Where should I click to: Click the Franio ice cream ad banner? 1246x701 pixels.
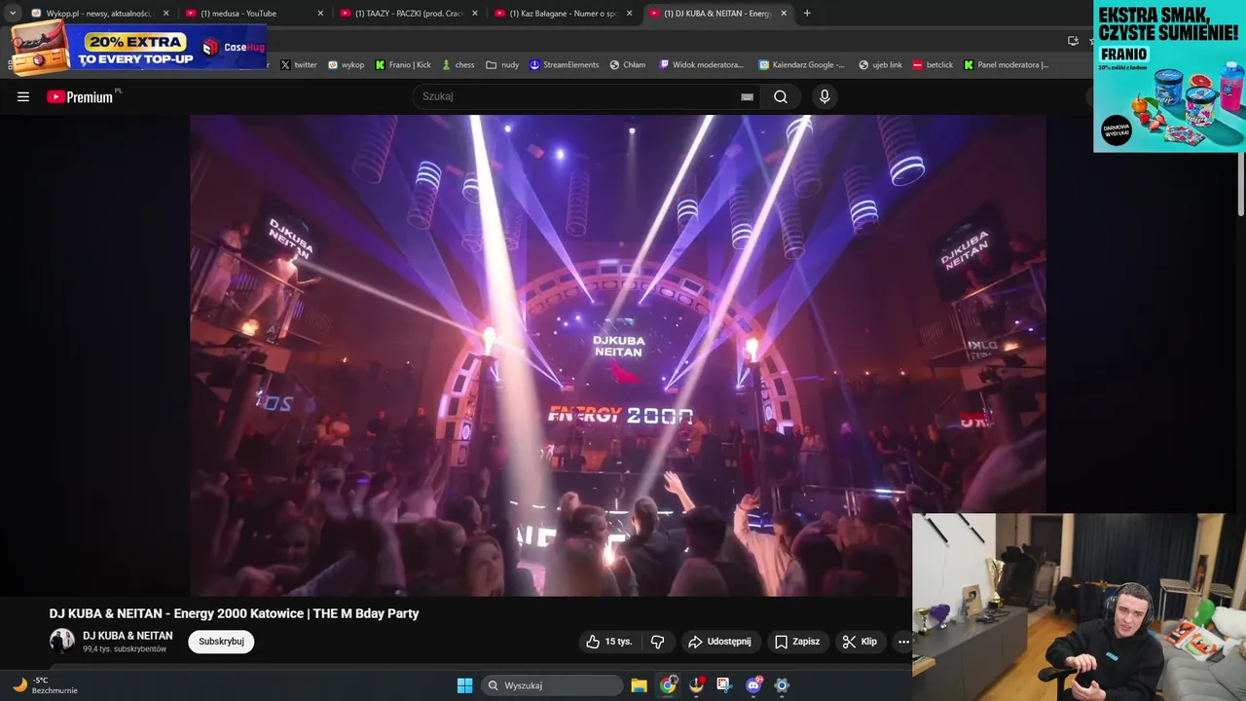pos(1169,76)
